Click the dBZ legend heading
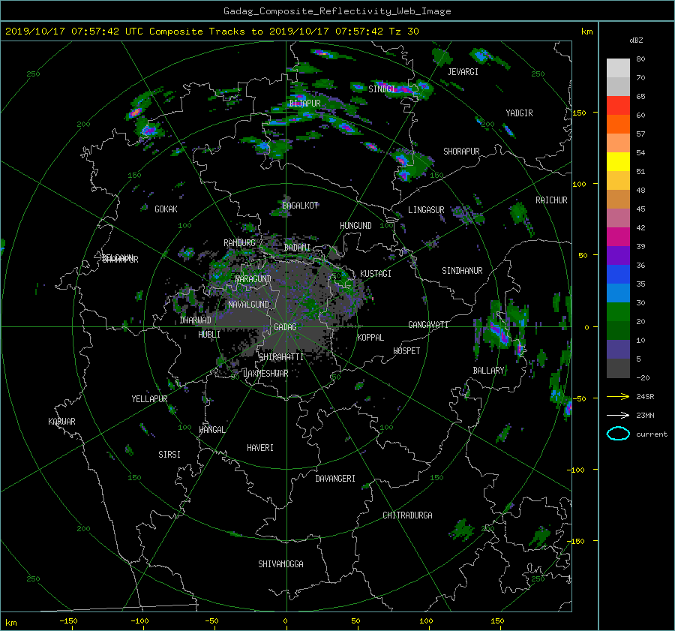Image resolution: width=675 pixels, height=631 pixels. pyautogui.click(x=636, y=41)
